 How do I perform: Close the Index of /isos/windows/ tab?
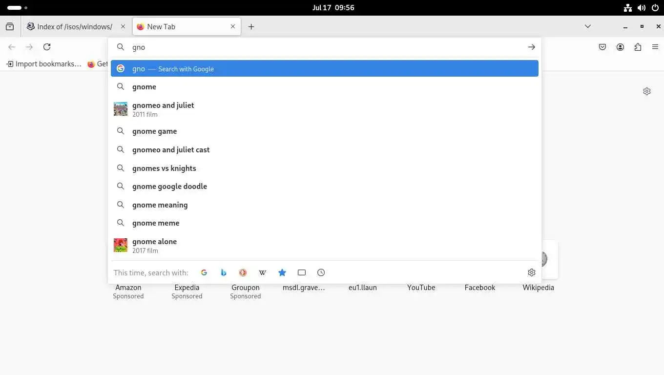(123, 27)
